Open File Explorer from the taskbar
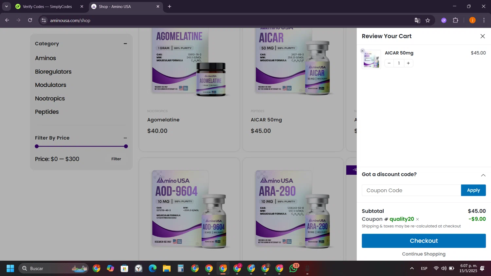The height and width of the screenshot is (276, 491). (x=167, y=268)
